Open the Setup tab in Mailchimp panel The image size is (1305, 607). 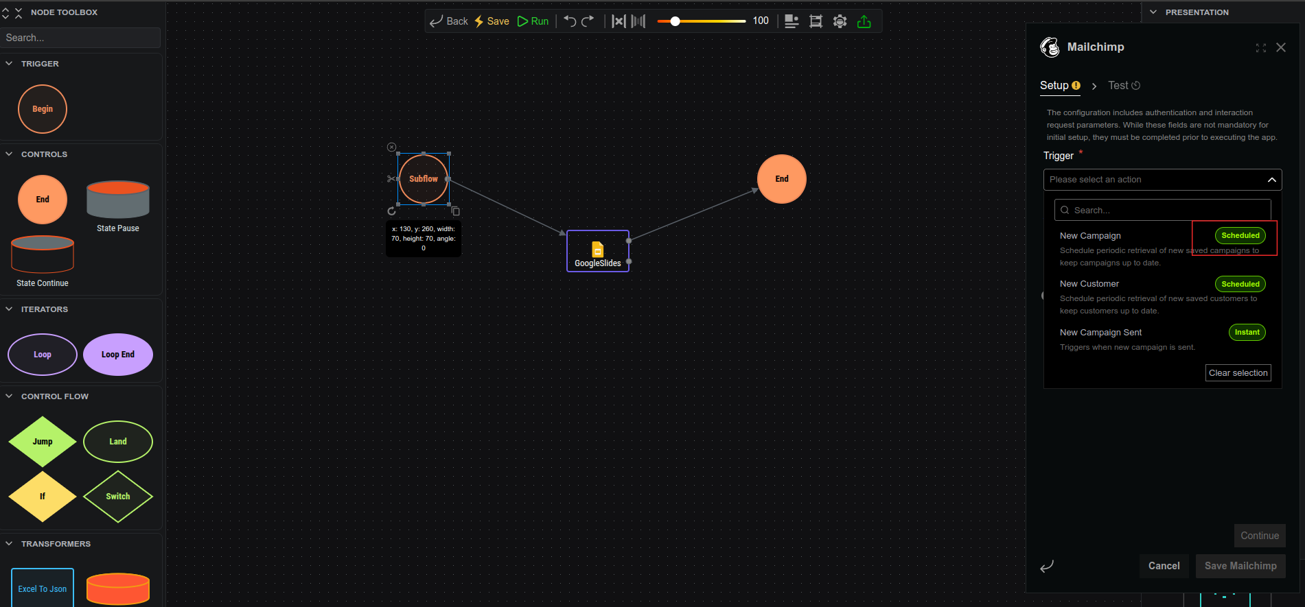(1060, 86)
